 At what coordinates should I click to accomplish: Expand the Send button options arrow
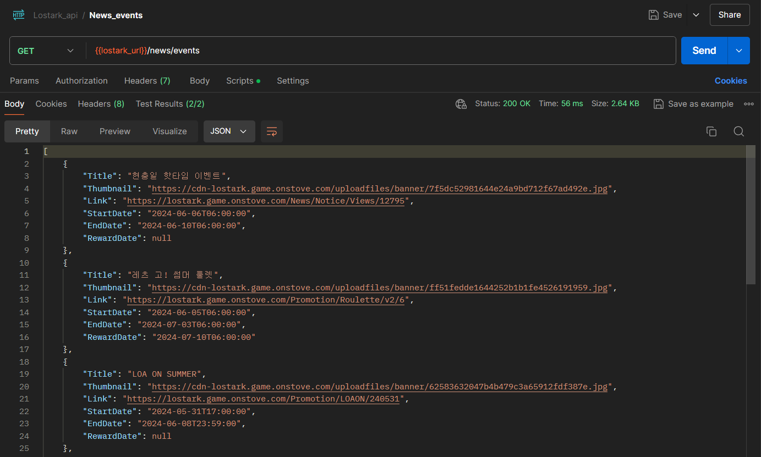739,51
